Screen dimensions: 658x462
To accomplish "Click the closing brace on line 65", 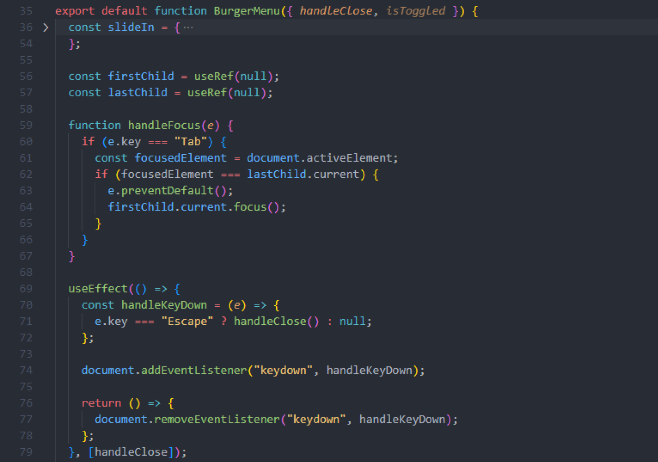I will pyautogui.click(x=98, y=223).
